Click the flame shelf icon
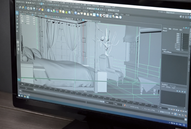Viewport: 191px width, 129px height. [x=42, y=10]
